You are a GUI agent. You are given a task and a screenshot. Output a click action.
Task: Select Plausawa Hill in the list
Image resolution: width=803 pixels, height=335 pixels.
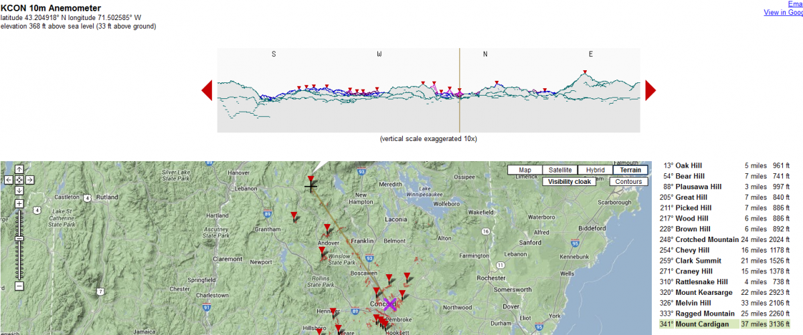pos(726,187)
